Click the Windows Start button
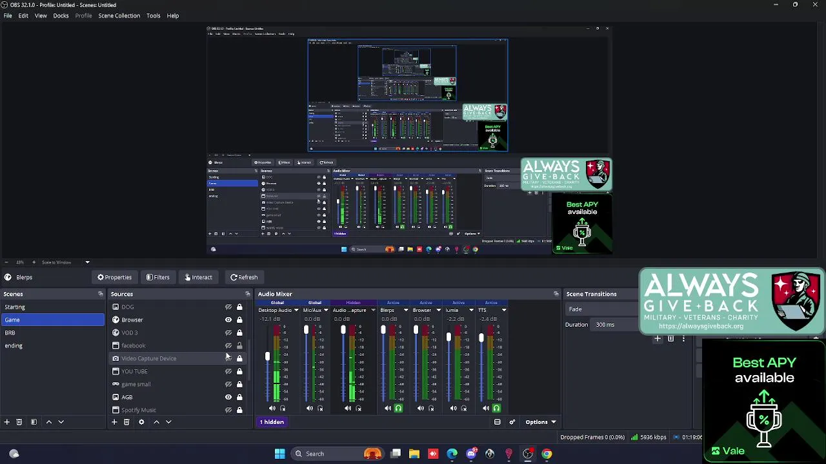 (x=279, y=454)
